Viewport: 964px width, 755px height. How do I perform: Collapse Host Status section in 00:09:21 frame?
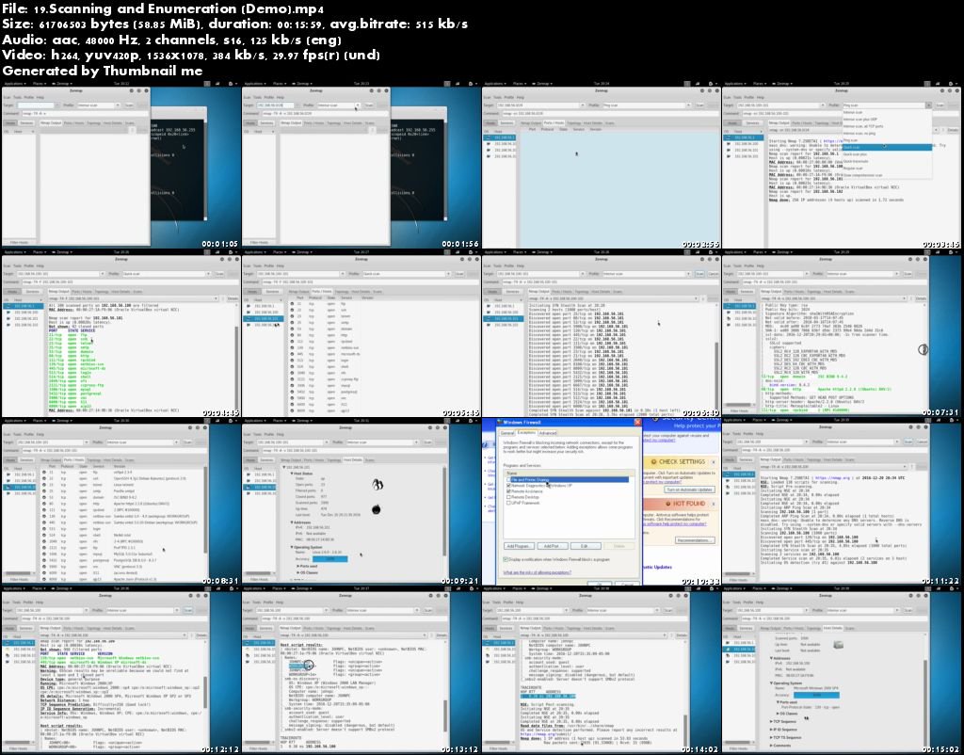292,474
